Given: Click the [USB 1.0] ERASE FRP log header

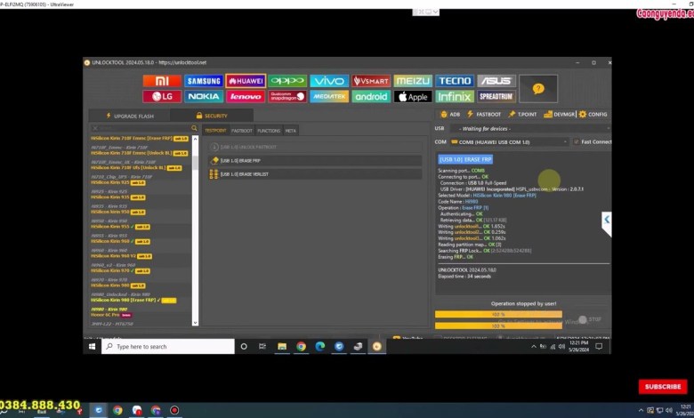Looking at the screenshot, I should click(x=465, y=160).
